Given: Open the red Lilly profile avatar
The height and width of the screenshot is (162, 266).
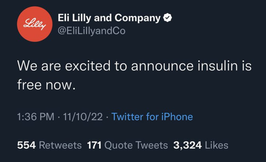Looking at the screenshot, I should pos(35,24).
